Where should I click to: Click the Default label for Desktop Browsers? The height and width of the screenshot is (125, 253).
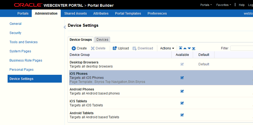point(204,64)
